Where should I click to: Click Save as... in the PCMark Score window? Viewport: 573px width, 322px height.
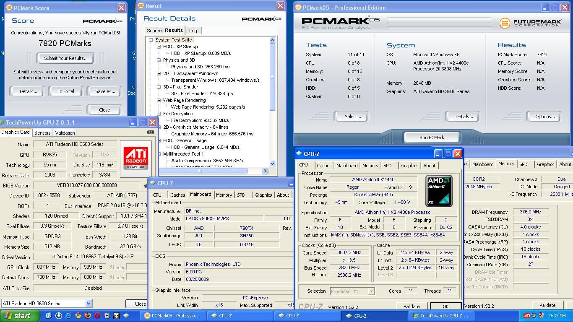pos(105,91)
